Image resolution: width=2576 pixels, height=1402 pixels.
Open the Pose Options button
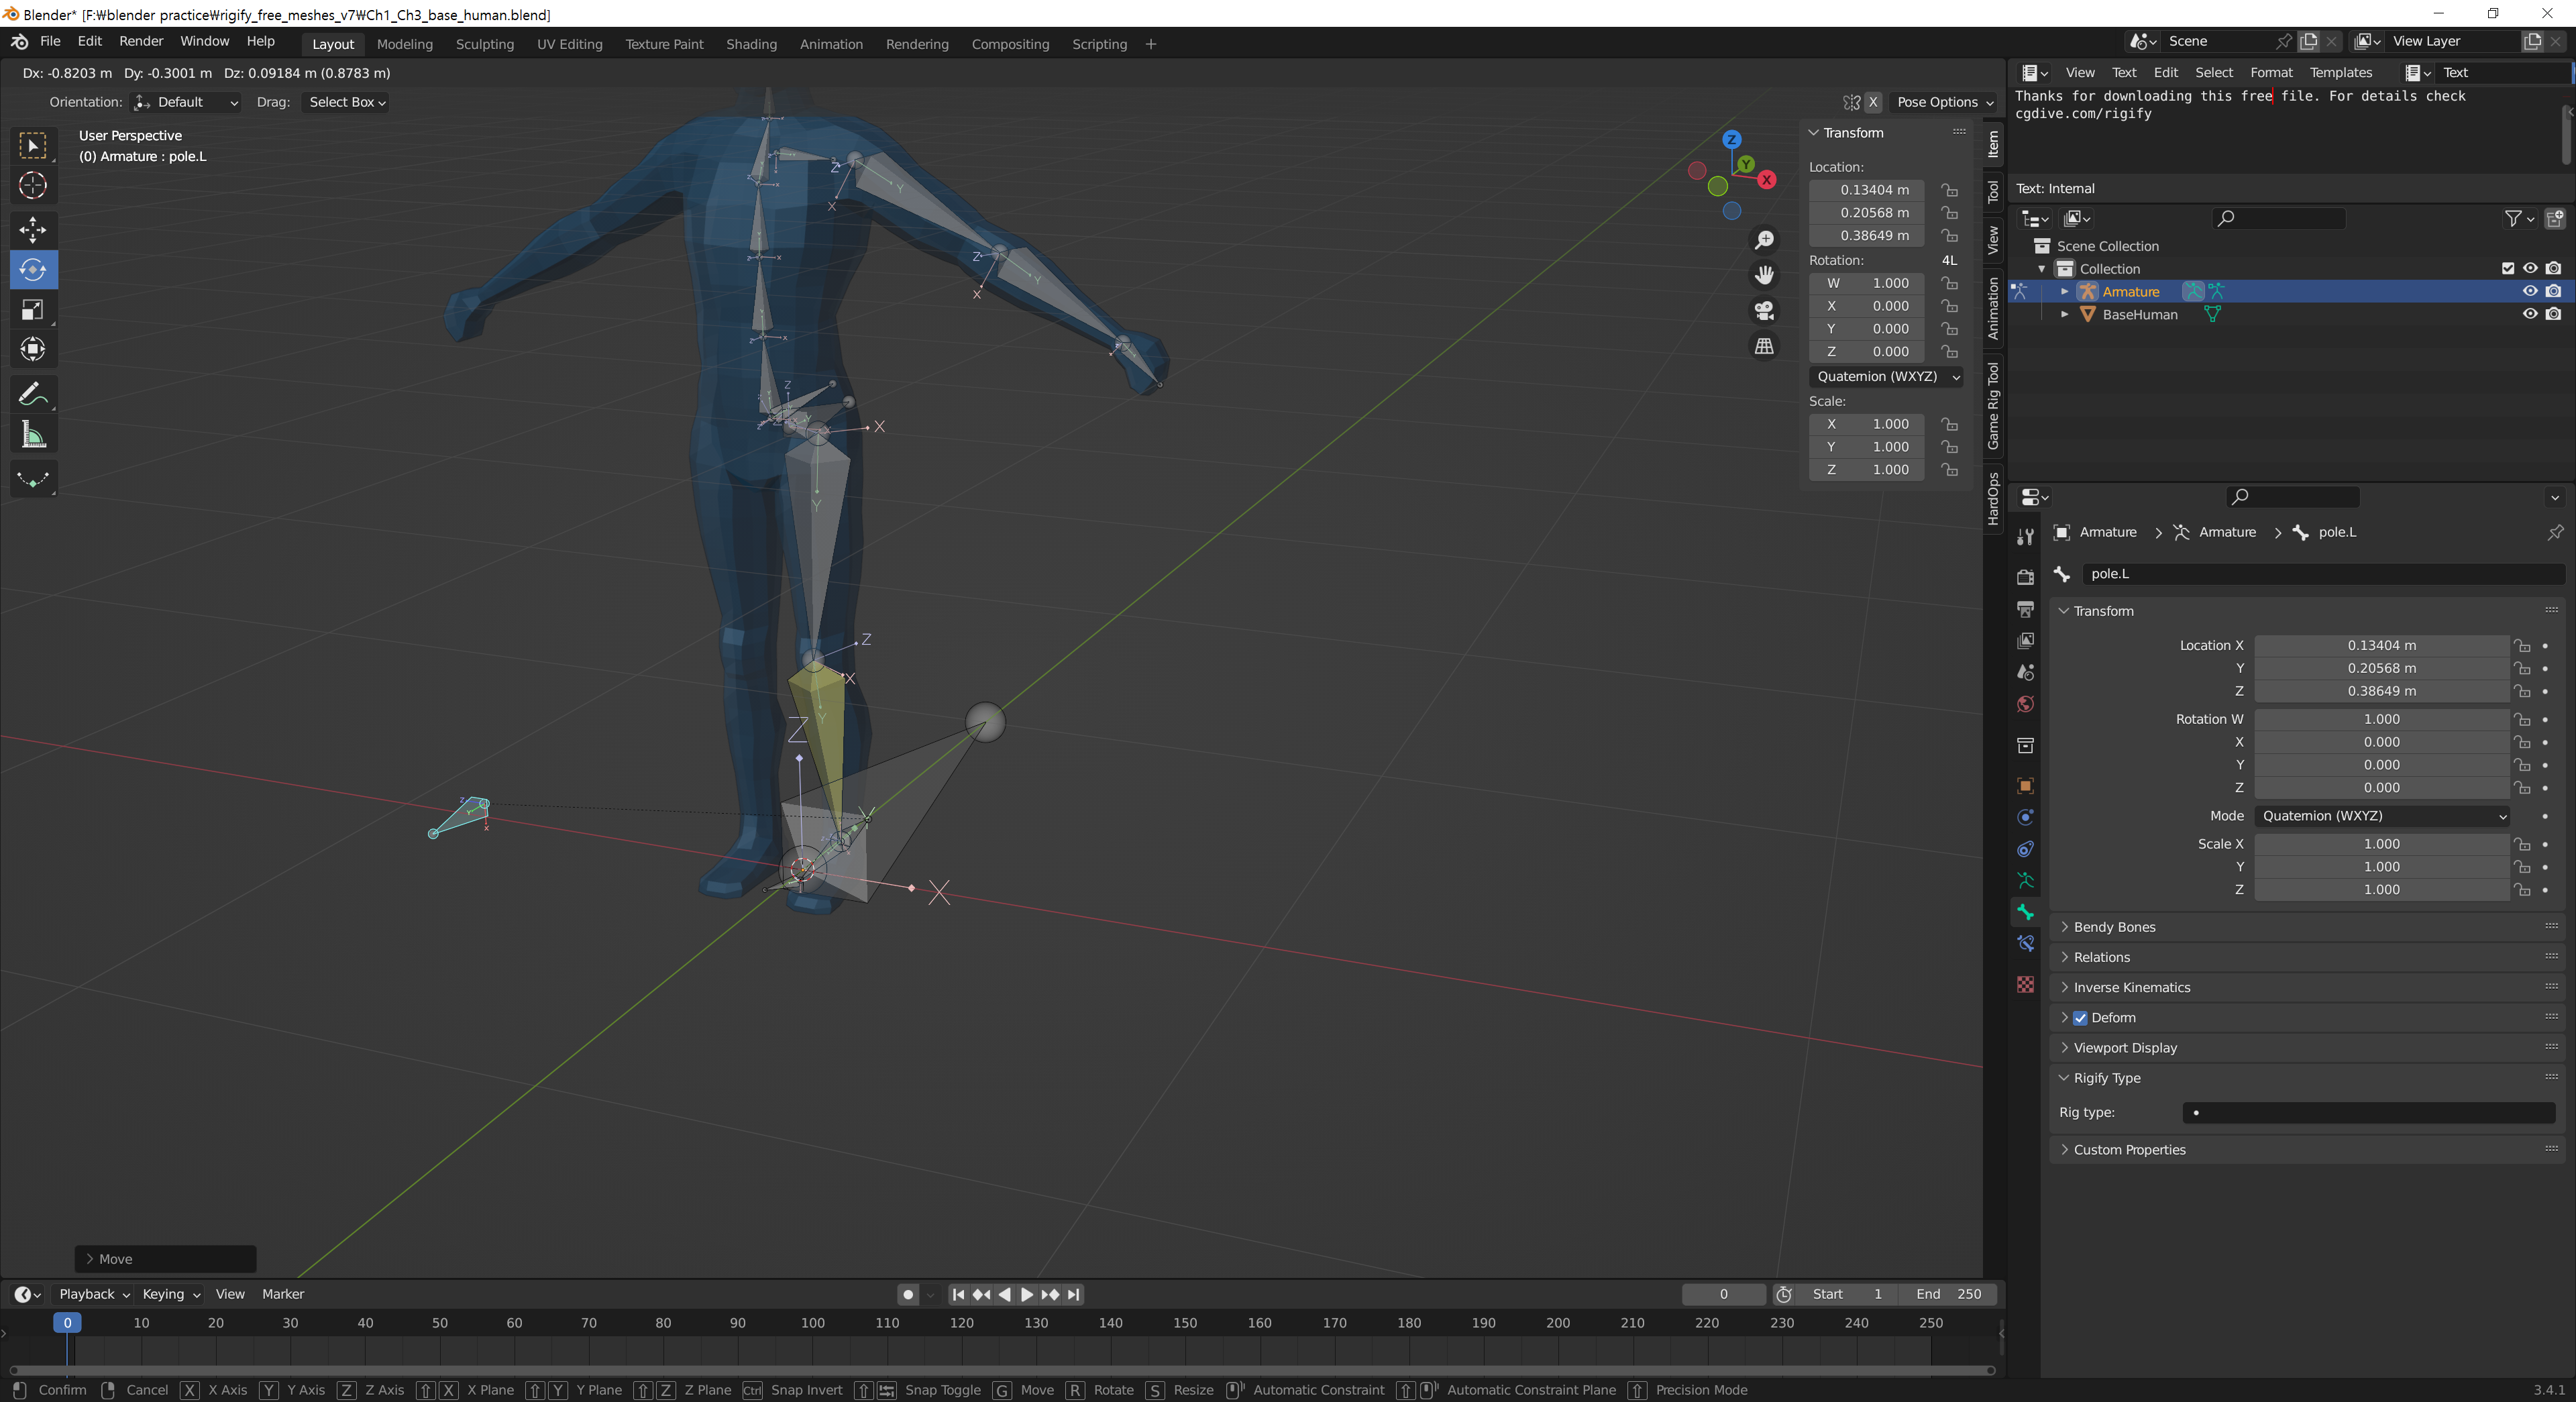(1944, 102)
